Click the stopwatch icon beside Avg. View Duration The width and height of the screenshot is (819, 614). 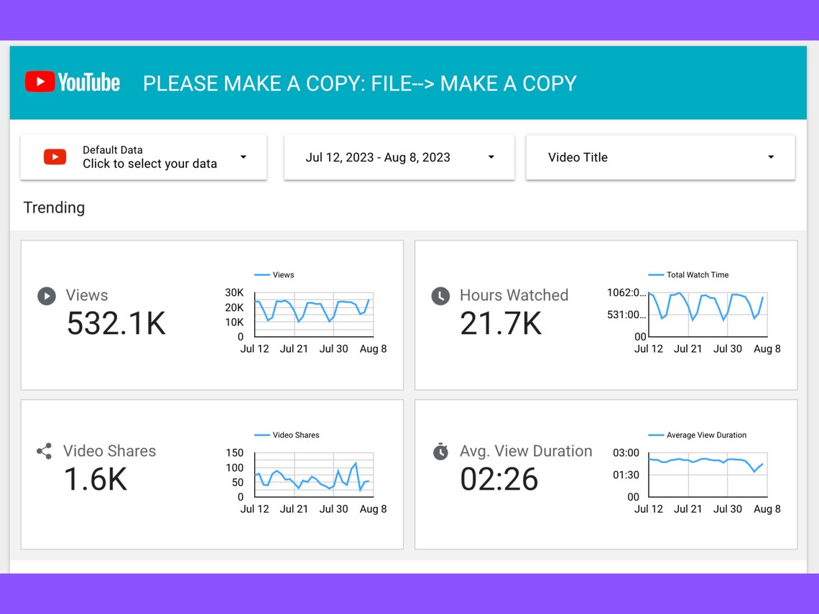pos(440,452)
